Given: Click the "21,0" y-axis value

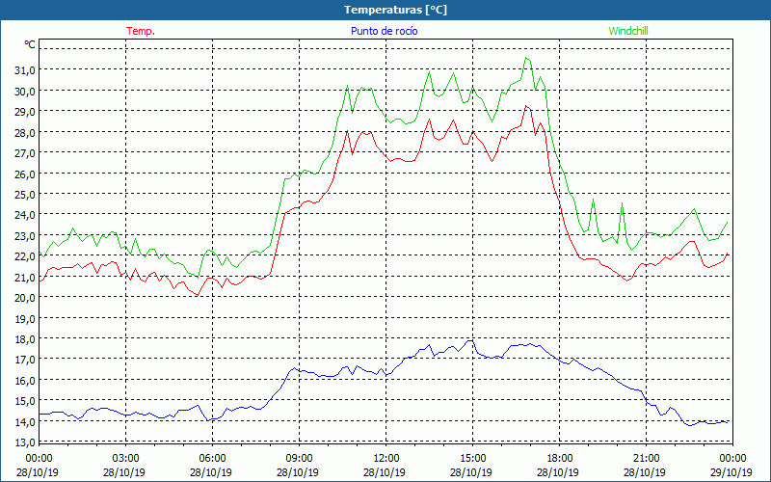Looking at the screenshot, I should click(x=25, y=277).
